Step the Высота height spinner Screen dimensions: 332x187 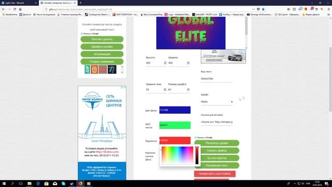click(x=165, y=63)
